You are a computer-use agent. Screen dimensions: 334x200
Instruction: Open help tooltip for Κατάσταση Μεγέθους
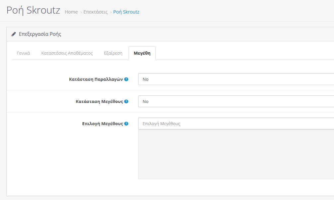[126, 101]
